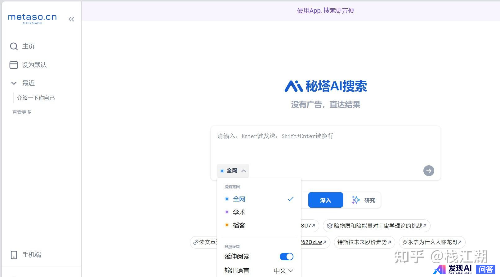The image size is (500, 277).
Task: Click the 秘塔AI搜索 logo
Action: (325, 86)
